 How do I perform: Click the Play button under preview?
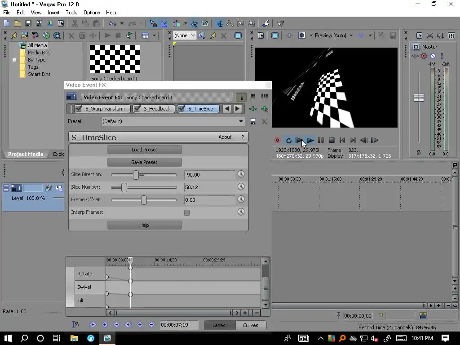click(x=310, y=140)
